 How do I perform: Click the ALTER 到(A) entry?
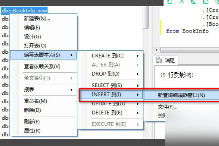111,65
